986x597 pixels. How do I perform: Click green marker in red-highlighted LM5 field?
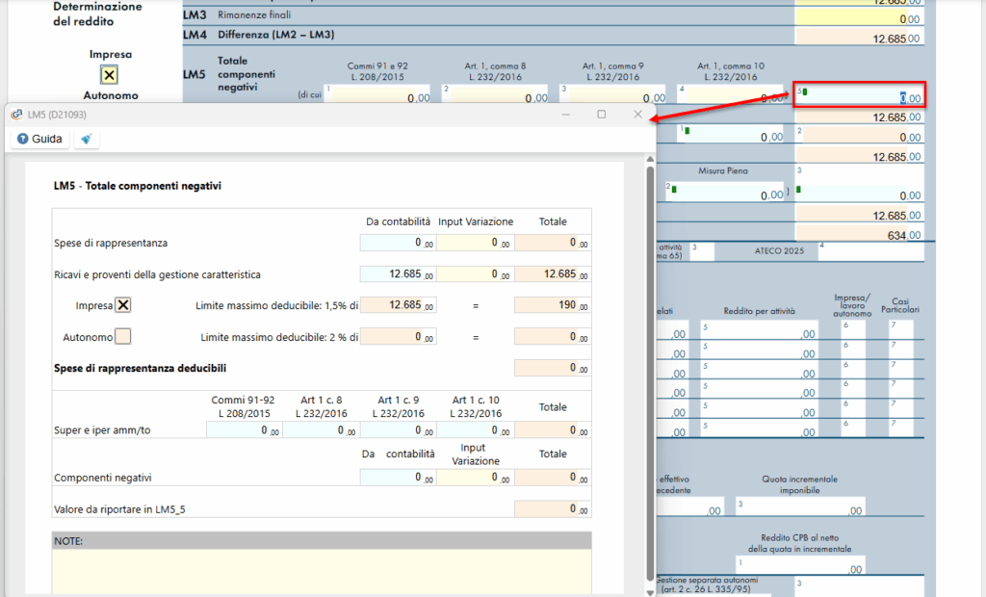click(x=805, y=92)
